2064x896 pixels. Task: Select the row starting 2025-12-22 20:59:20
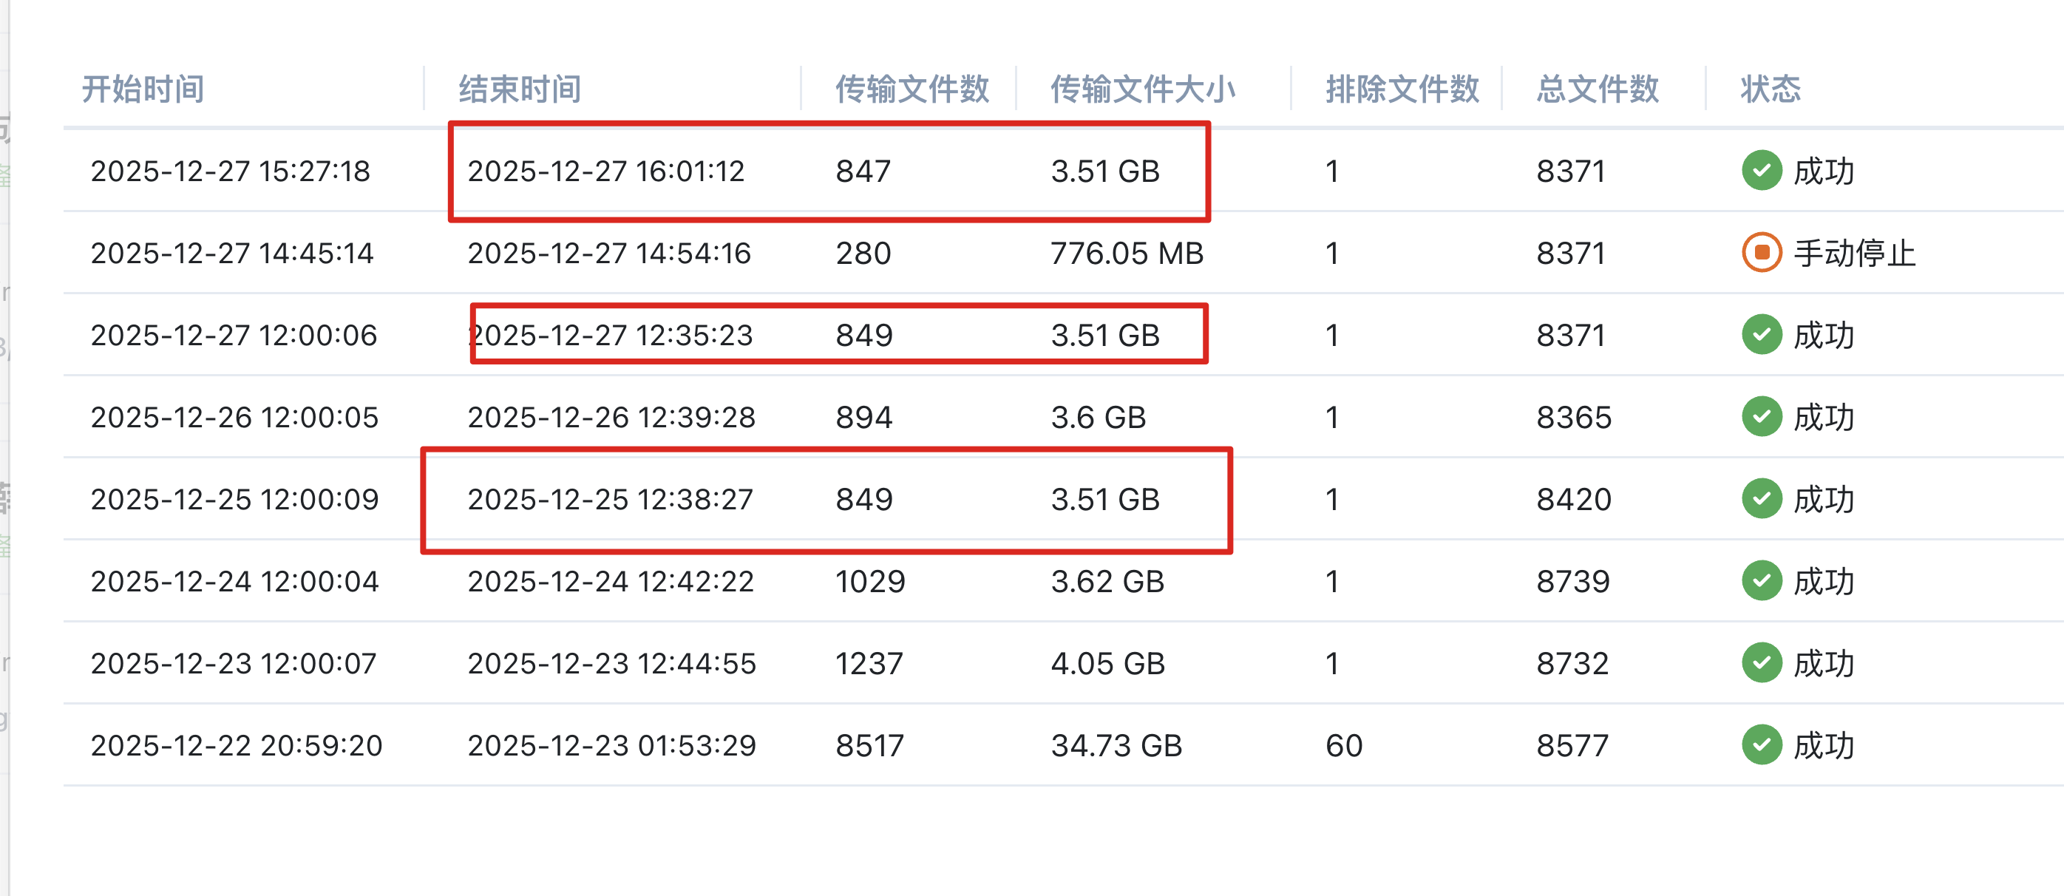pos(237,745)
